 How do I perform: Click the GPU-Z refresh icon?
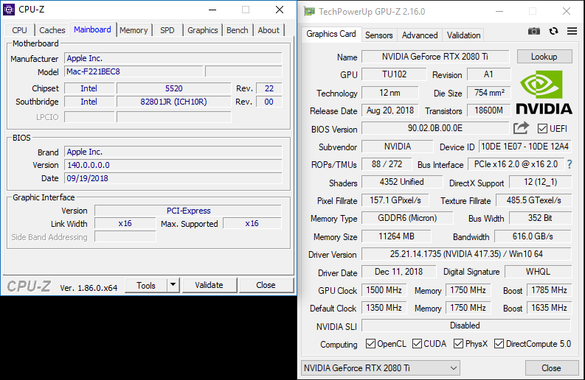click(x=554, y=31)
